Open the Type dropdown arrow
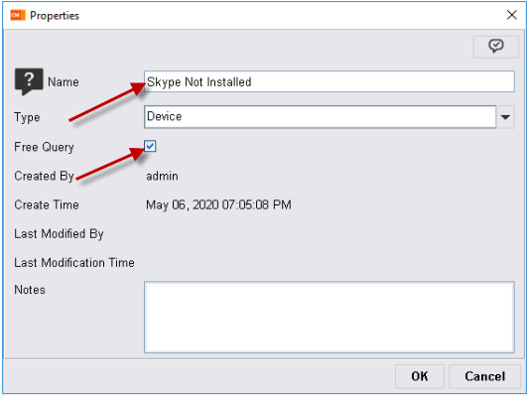 [x=505, y=117]
